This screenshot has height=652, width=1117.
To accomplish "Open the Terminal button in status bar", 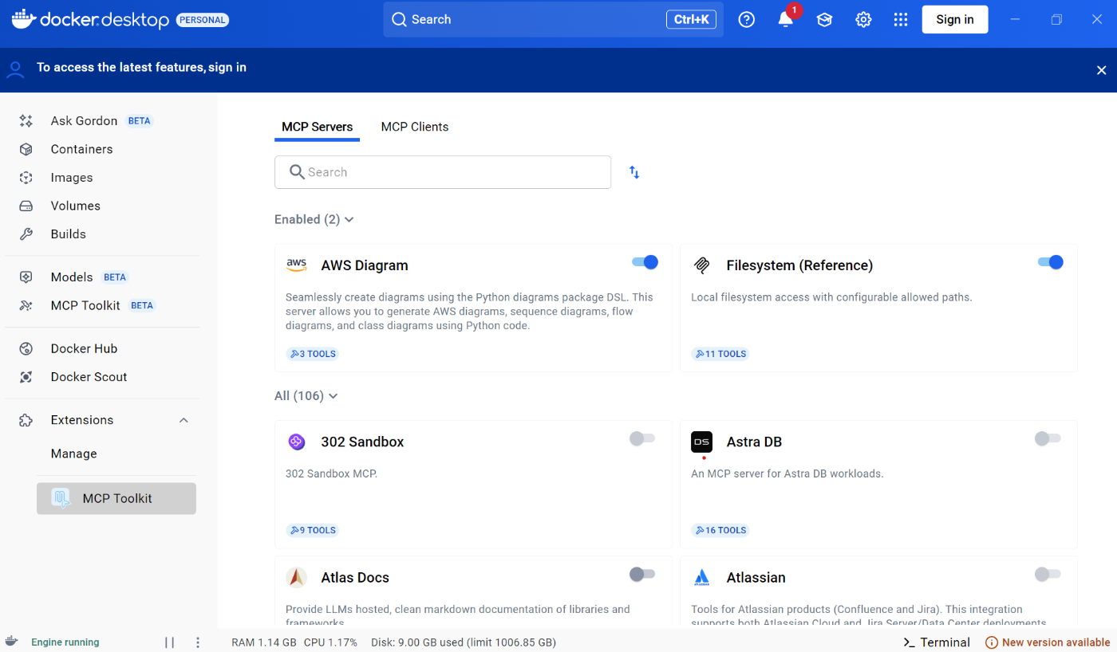I will point(937,642).
